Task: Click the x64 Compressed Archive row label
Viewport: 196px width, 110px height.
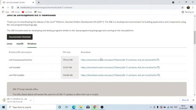Action: [21, 60]
